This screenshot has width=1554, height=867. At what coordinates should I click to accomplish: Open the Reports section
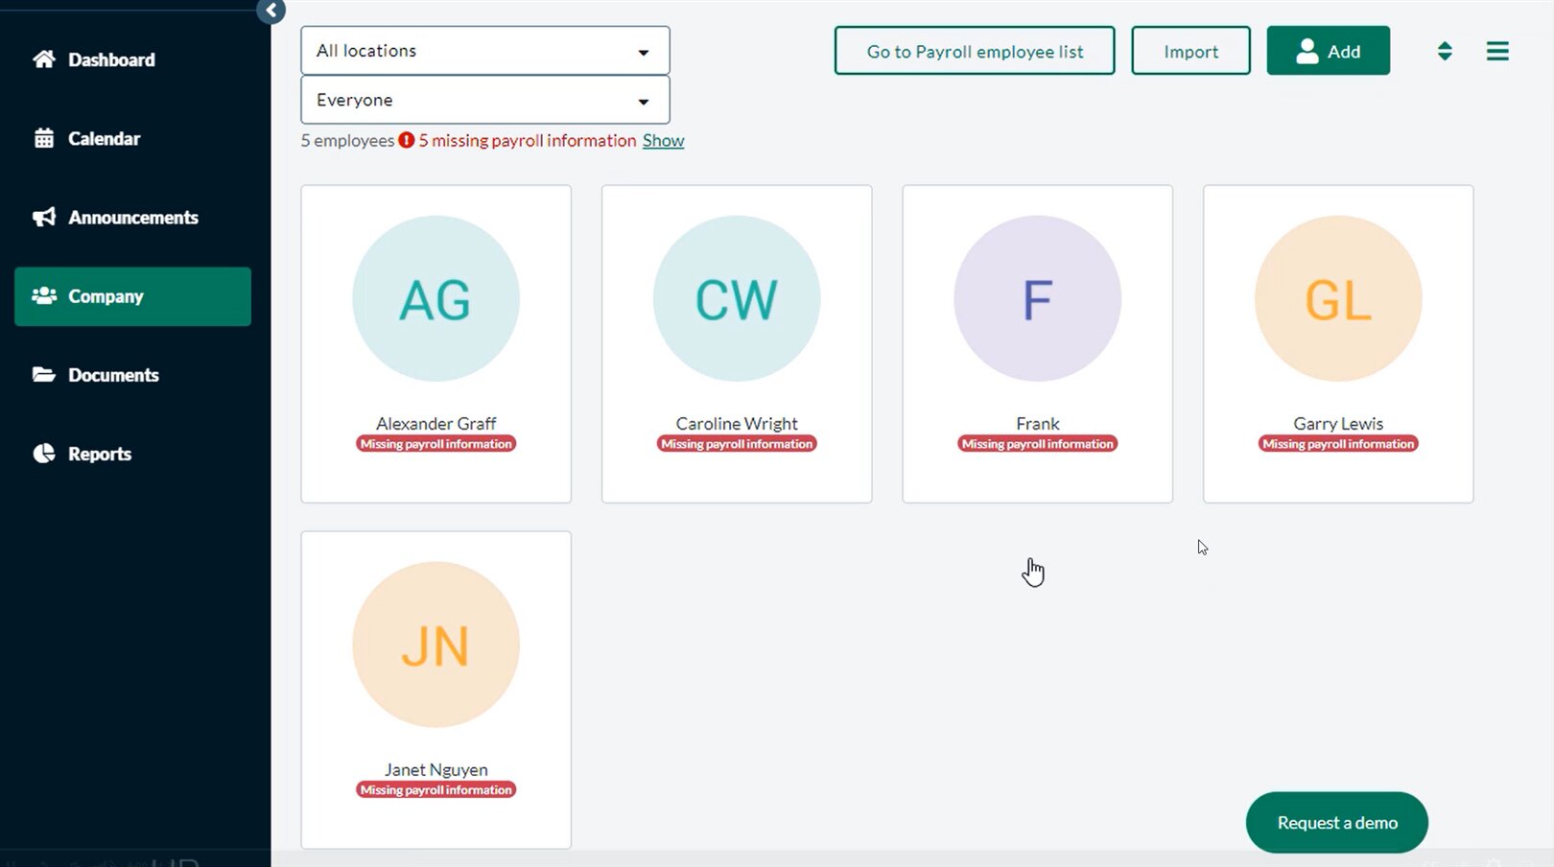[99, 454]
